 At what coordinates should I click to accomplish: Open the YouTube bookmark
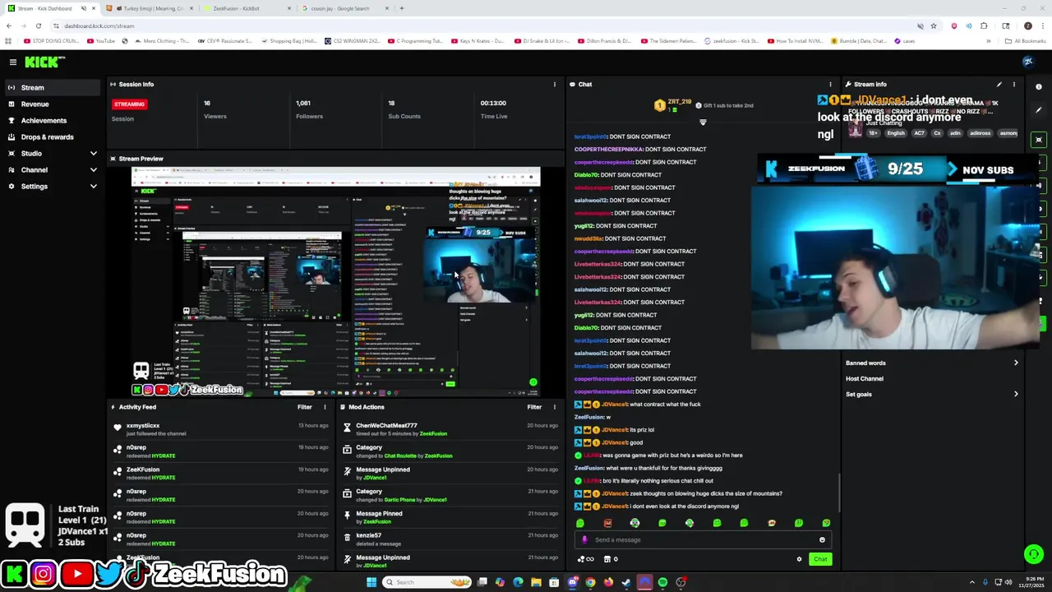101,41
